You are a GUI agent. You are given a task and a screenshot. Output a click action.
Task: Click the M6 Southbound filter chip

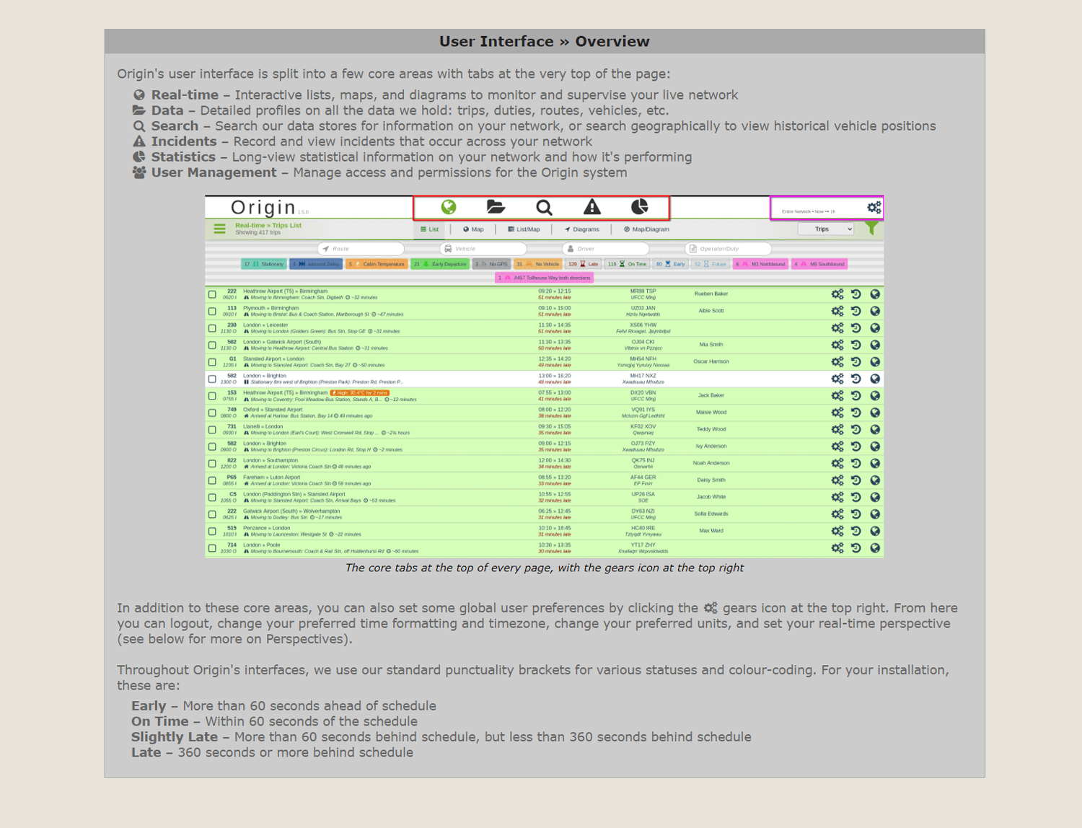(819, 264)
